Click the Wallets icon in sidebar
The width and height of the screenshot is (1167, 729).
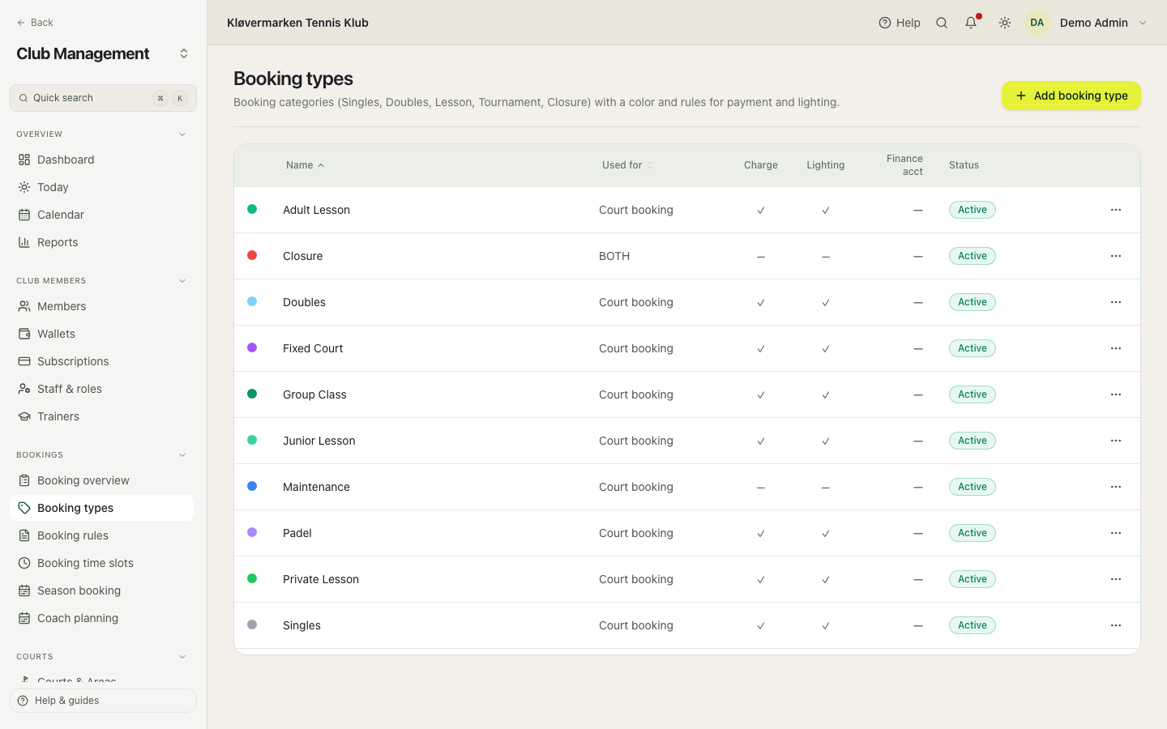pyautogui.click(x=24, y=334)
